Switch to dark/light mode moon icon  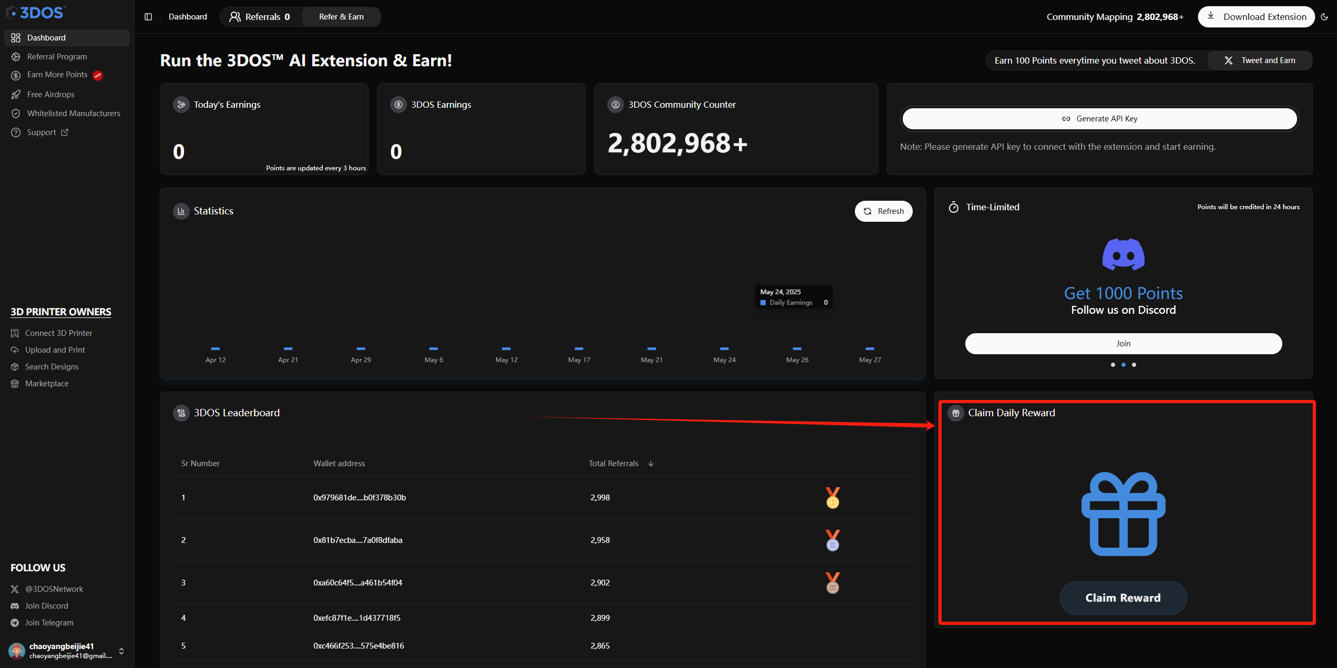tap(1324, 17)
